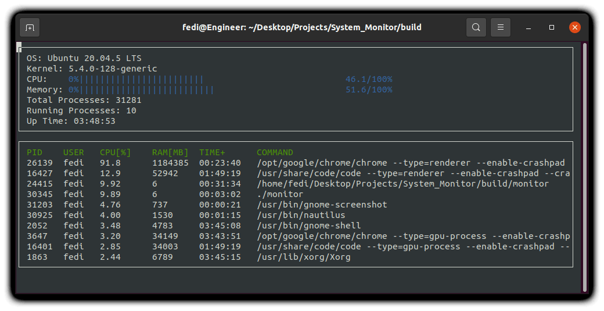This screenshot has width=604, height=311.
Task: Open the terminal search
Action: pyautogui.click(x=476, y=27)
